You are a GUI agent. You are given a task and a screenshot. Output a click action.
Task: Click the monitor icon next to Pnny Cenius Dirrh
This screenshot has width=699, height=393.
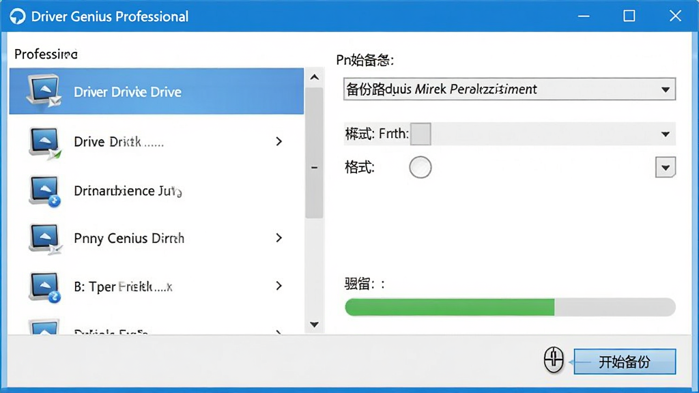[44, 239]
